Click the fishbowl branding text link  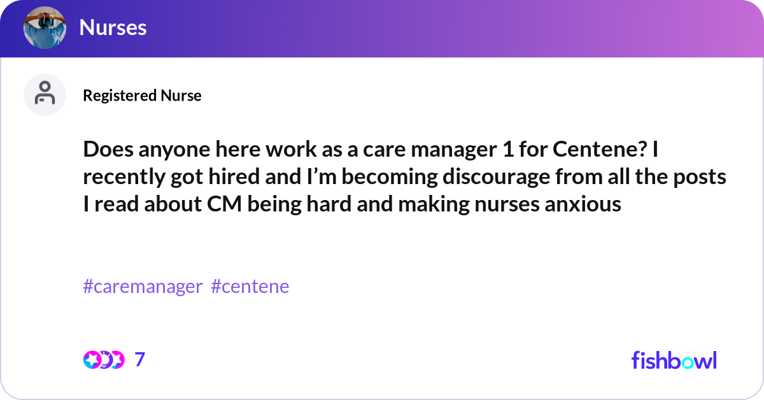coord(674,360)
